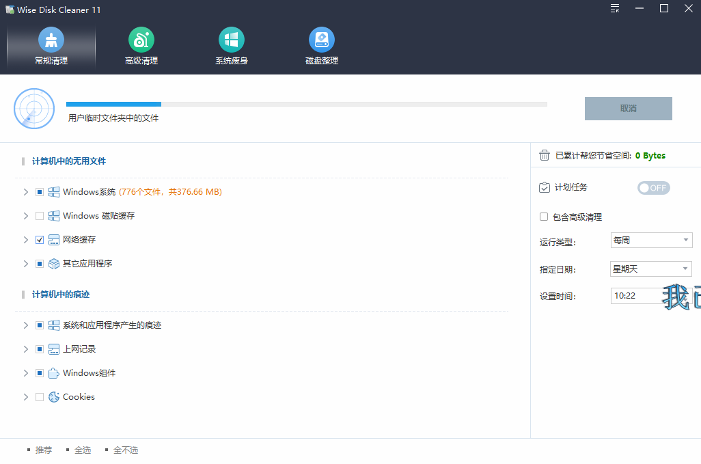The height and width of the screenshot is (464, 701).
Task: Click the trash icon beside saved space counter
Action: (545, 155)
